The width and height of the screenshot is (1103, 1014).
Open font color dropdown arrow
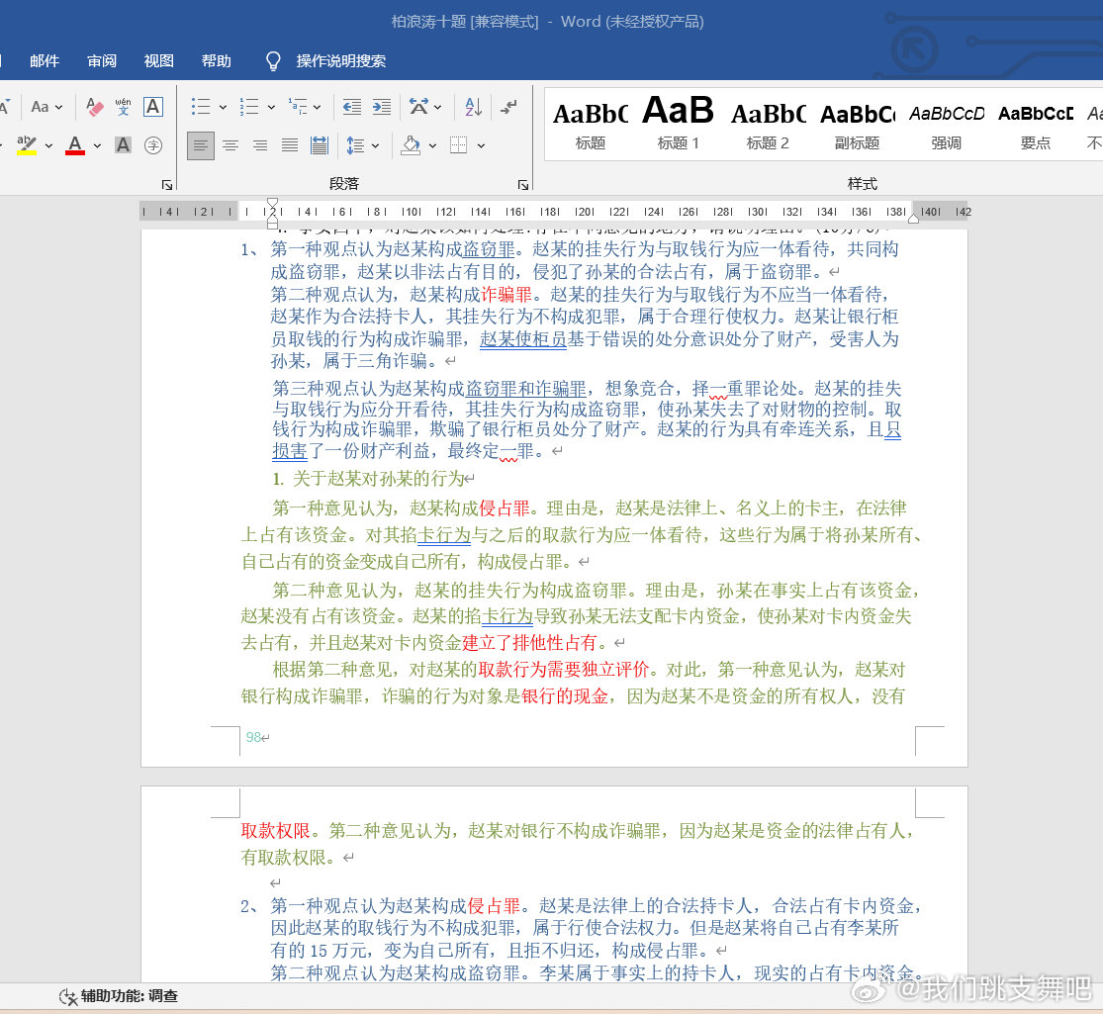[x=97, y=145]
